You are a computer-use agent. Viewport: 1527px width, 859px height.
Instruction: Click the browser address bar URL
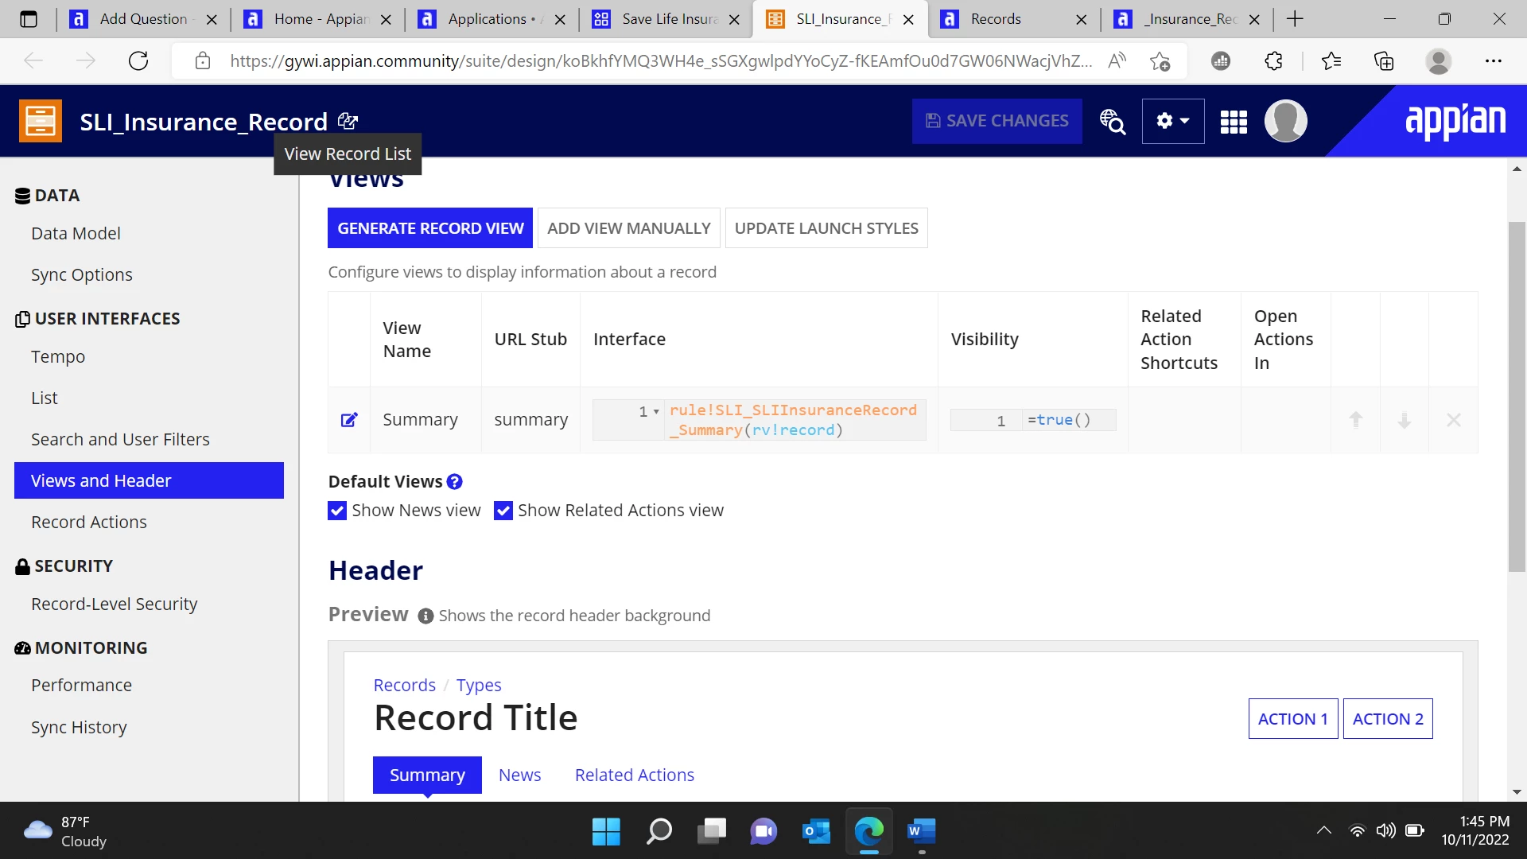(660, 61)
